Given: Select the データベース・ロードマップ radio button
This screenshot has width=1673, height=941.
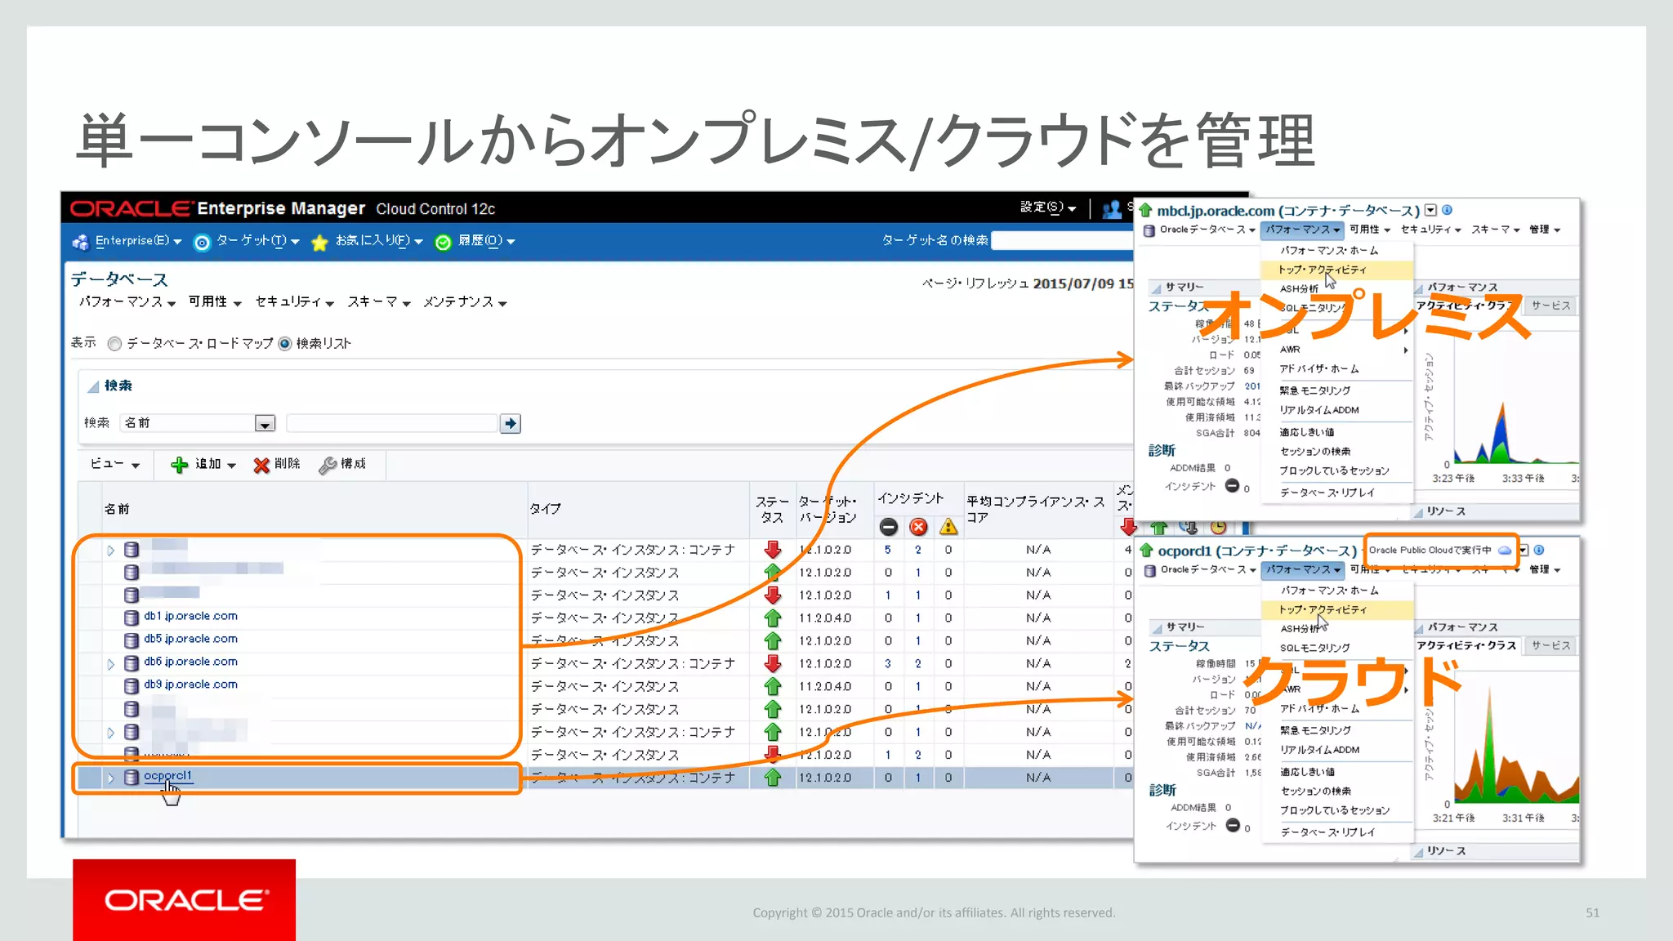Looking at the screenshot, I should coord(115,344).
